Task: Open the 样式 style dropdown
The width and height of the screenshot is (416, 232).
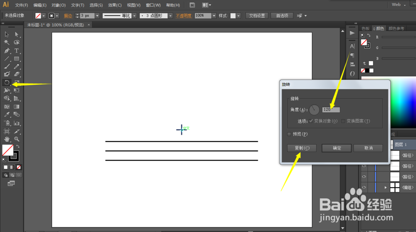Action: (x=238, y=16)
